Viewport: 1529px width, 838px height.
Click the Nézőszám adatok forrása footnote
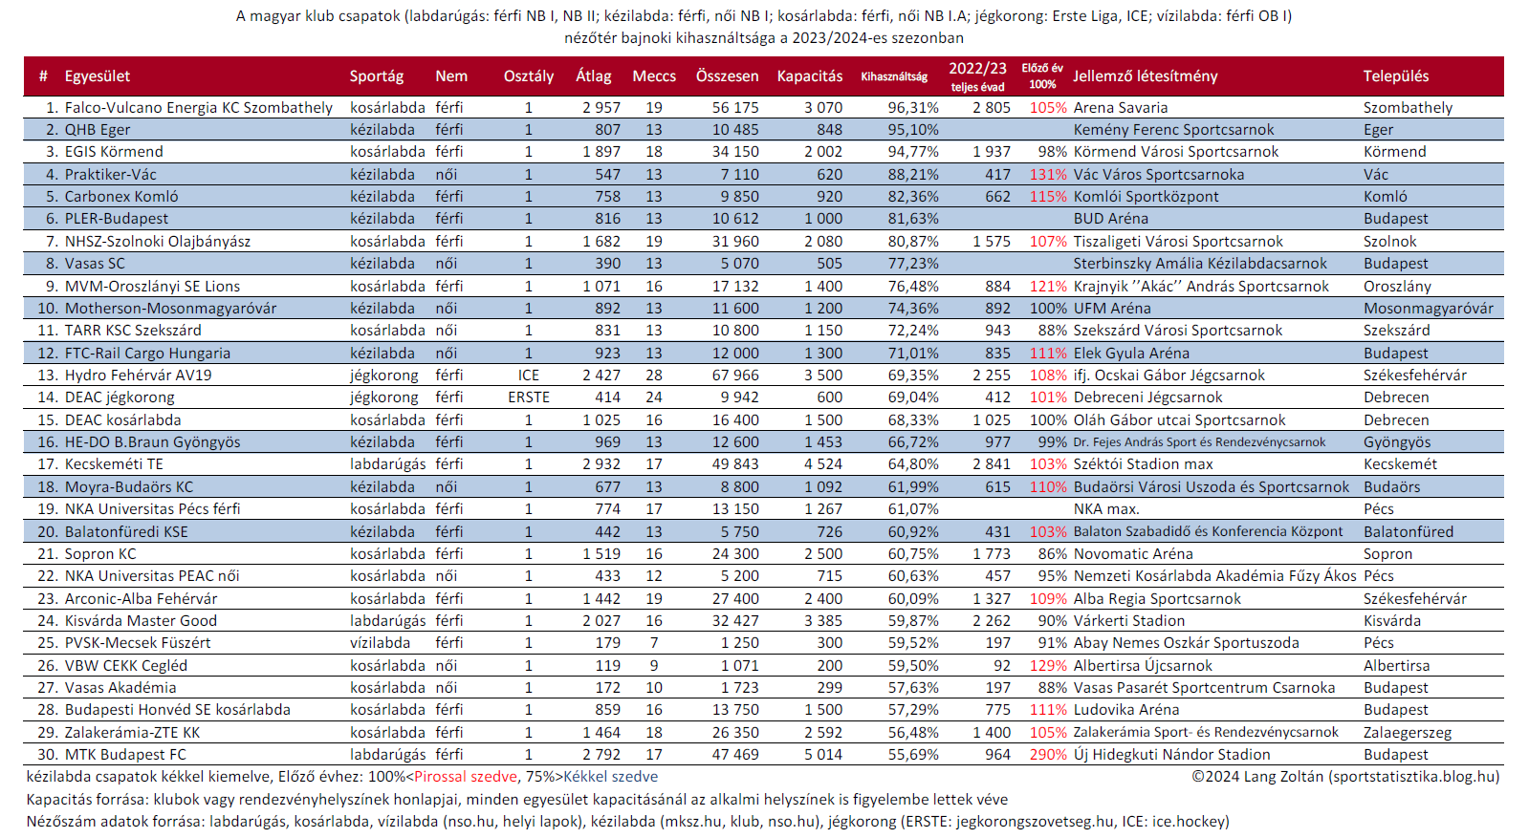(628, 822)
